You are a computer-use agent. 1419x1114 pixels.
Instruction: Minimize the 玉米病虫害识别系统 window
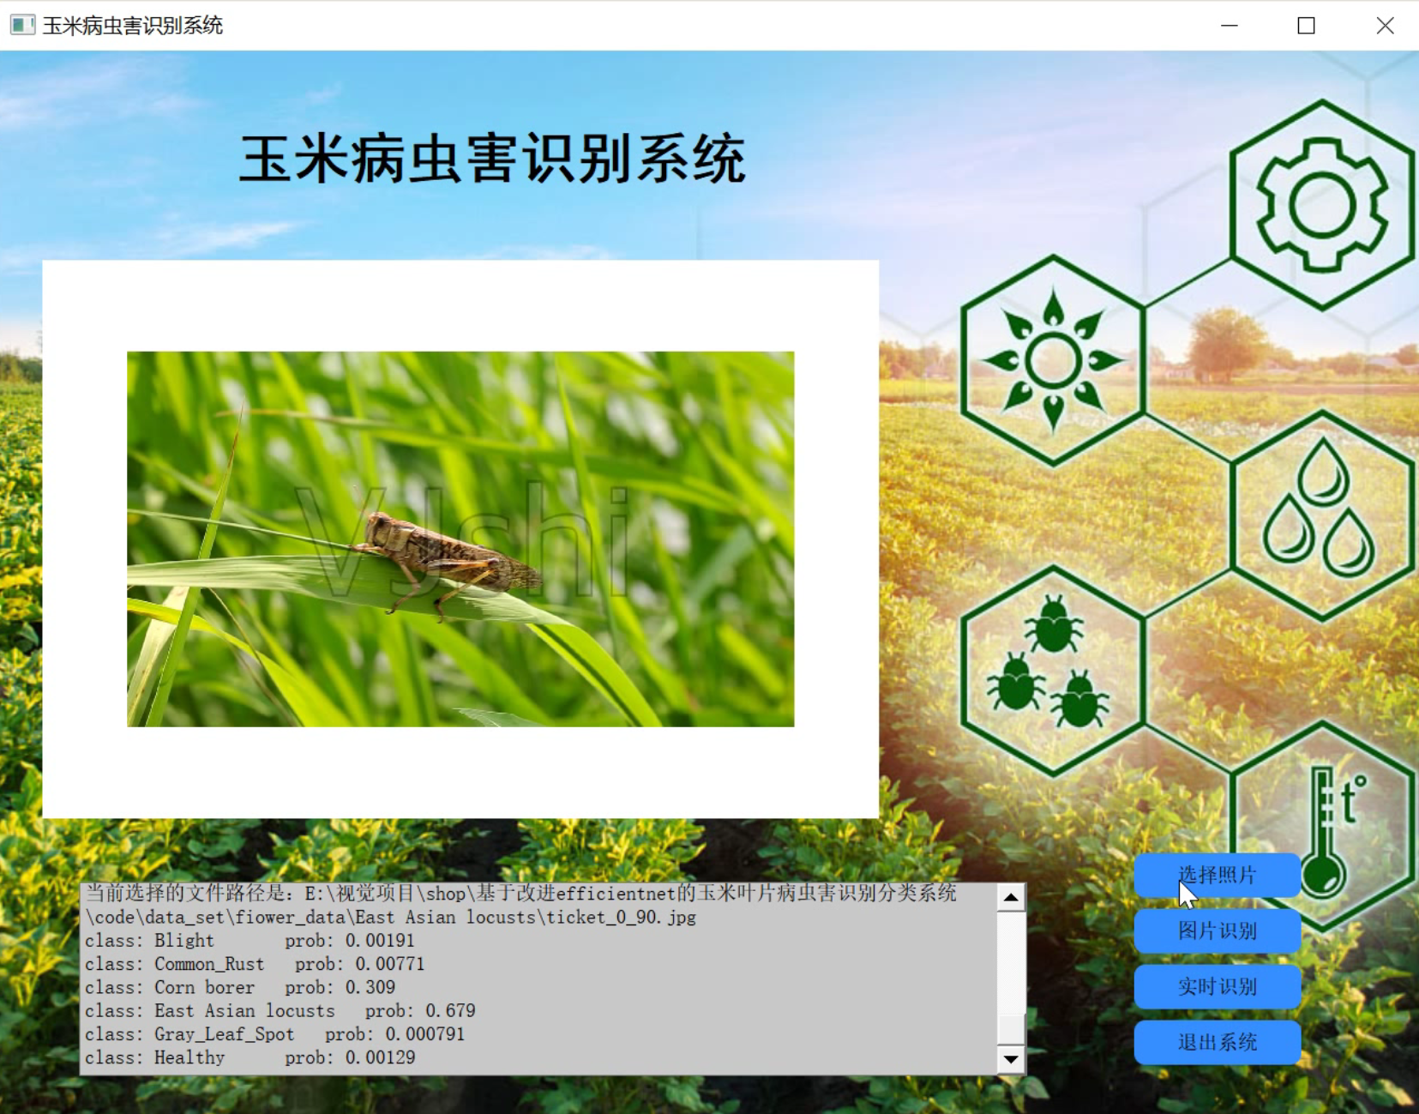[1230, 26]
